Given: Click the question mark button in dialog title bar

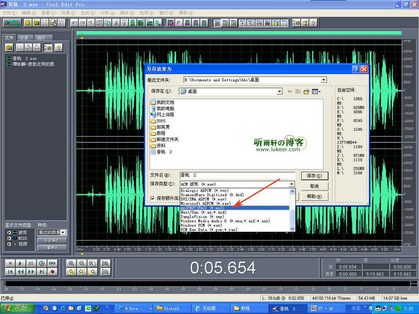Looking at the screenshot, I should click(356, 70).
